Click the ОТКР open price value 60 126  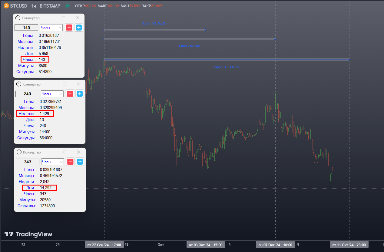pyautogui.click(x=90, y=6)
